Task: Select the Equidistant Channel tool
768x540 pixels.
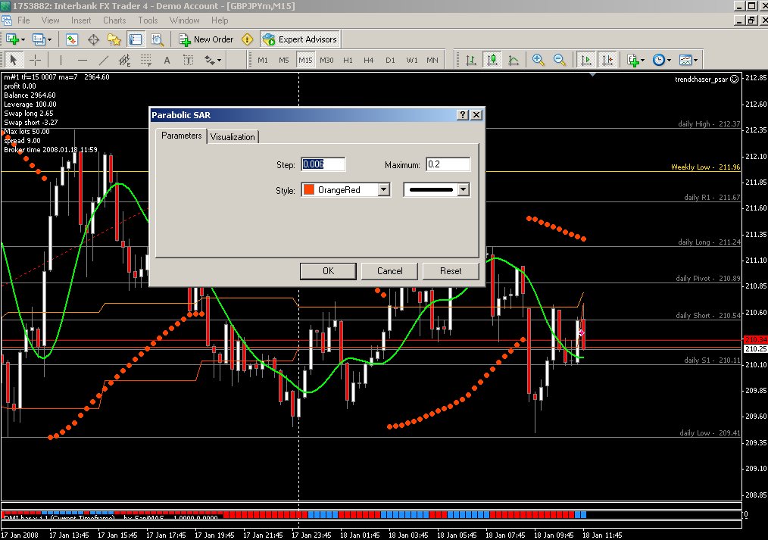Action: (x=124, y=61)
